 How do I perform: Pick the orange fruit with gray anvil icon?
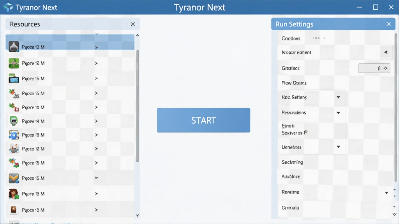coord(14,93)
